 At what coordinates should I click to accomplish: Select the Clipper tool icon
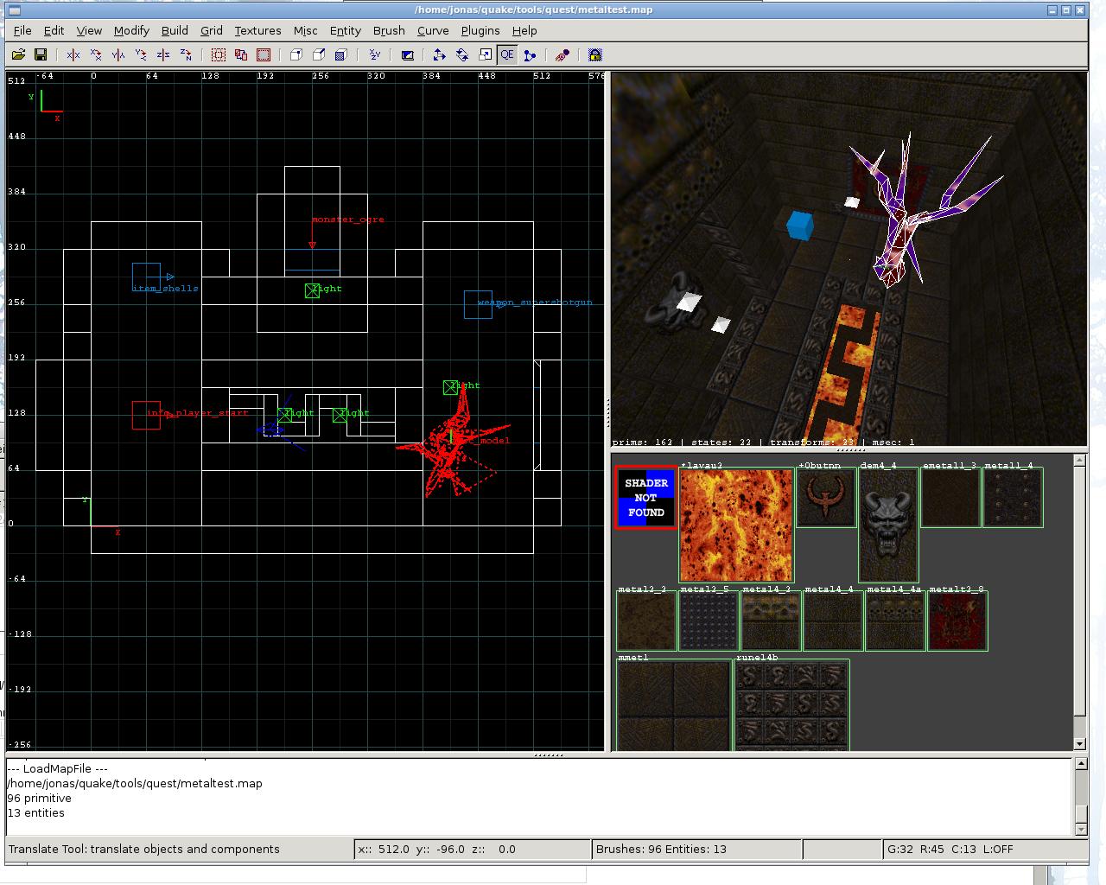click(530, 54)
